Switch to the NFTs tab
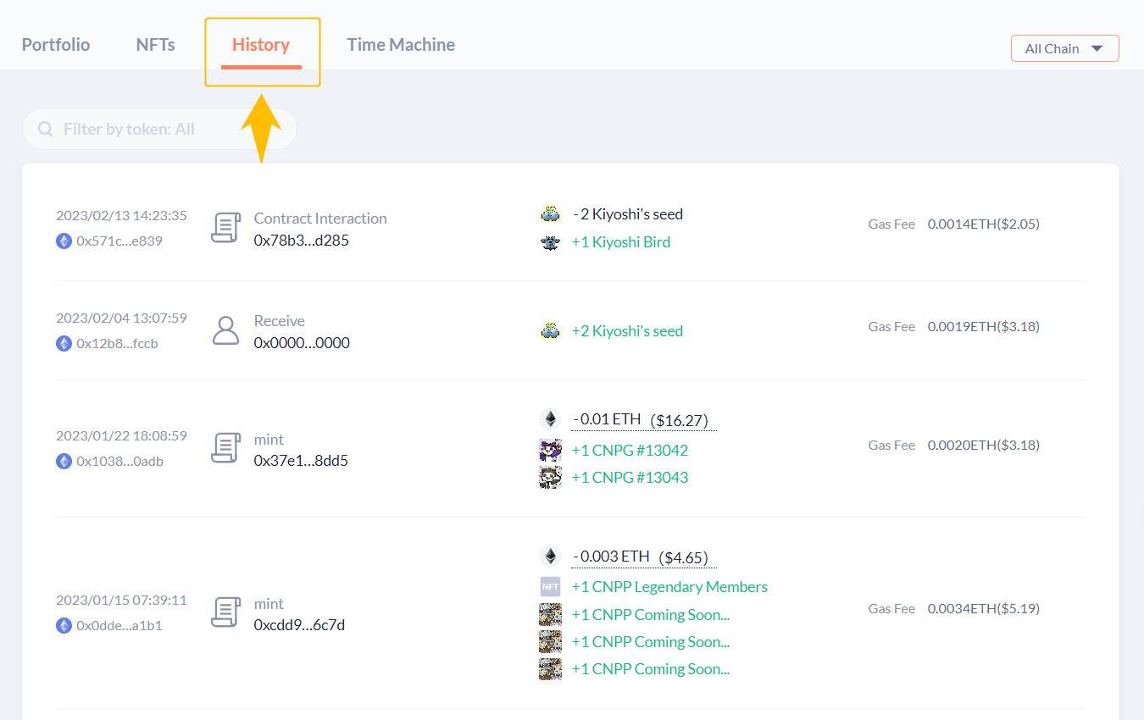Viewport: 1144px width, 720px height. pyautogui.click(x=156, y=45)
